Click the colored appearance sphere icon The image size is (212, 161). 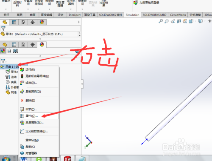coord(3,51)
